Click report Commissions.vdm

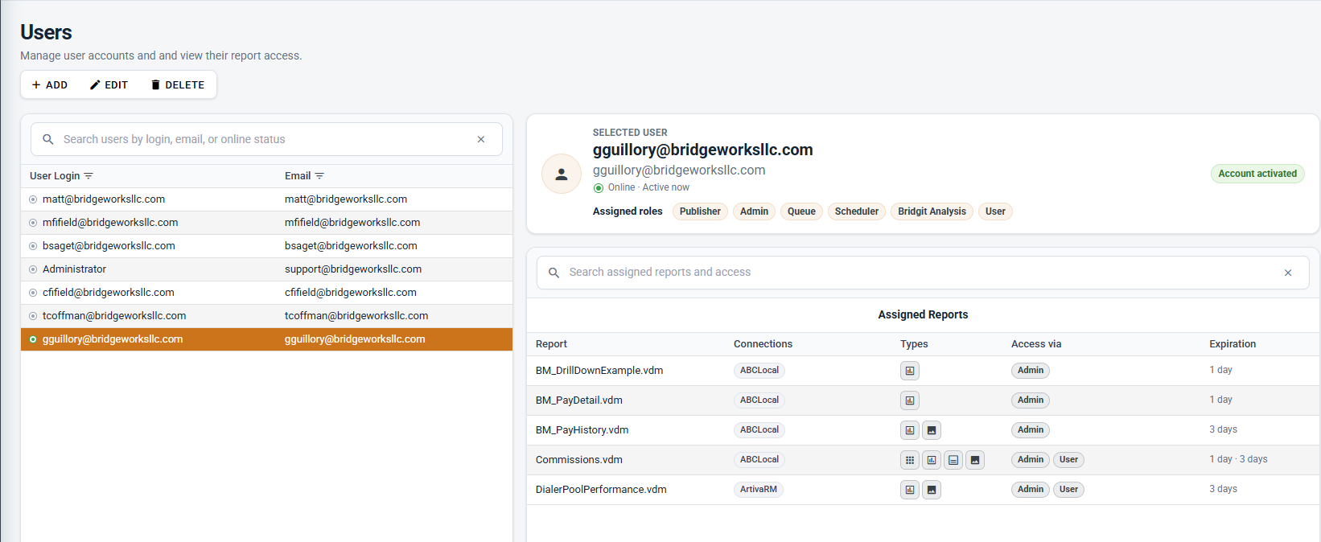[579, 460]
